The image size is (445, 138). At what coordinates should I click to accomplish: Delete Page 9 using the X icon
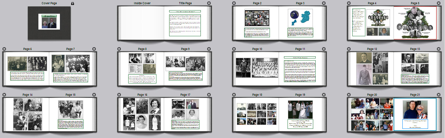point(209,49)
